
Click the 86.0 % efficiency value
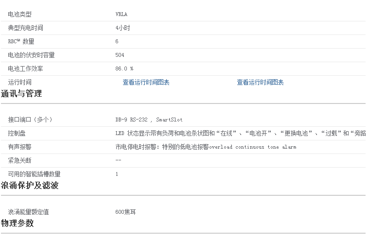pos(124,69)
